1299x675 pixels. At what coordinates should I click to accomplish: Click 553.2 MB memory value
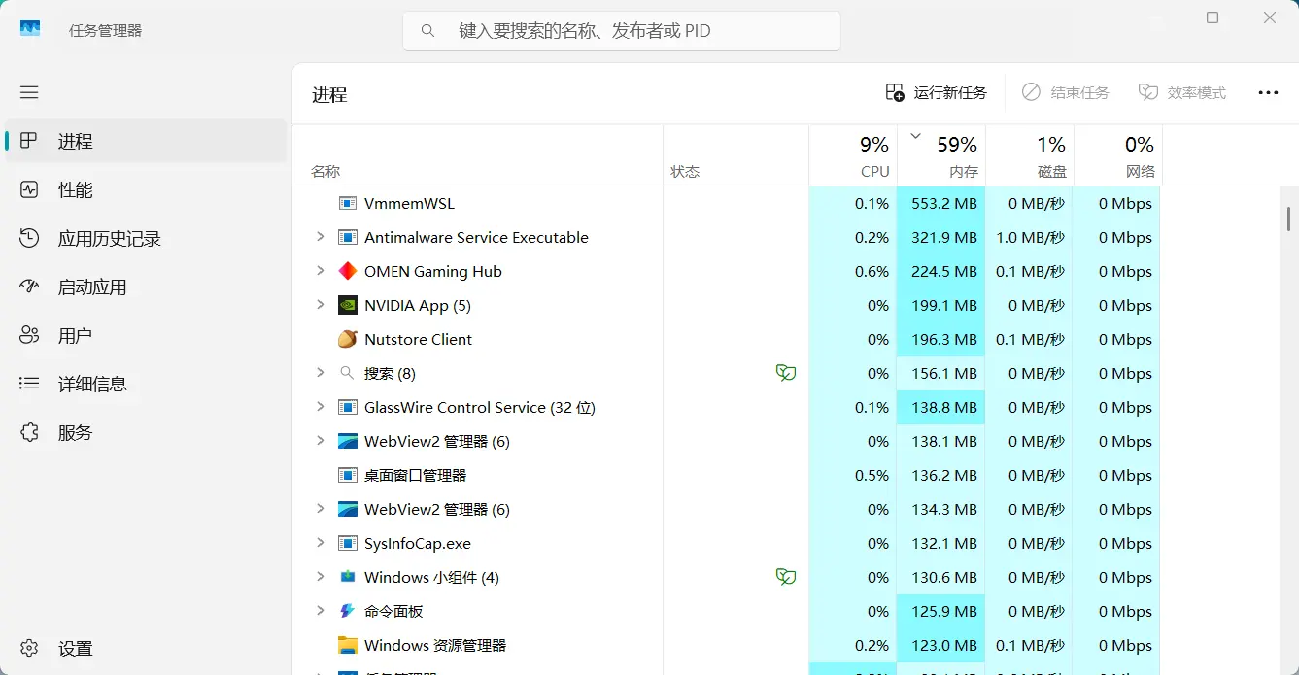[x=943, y=203]
